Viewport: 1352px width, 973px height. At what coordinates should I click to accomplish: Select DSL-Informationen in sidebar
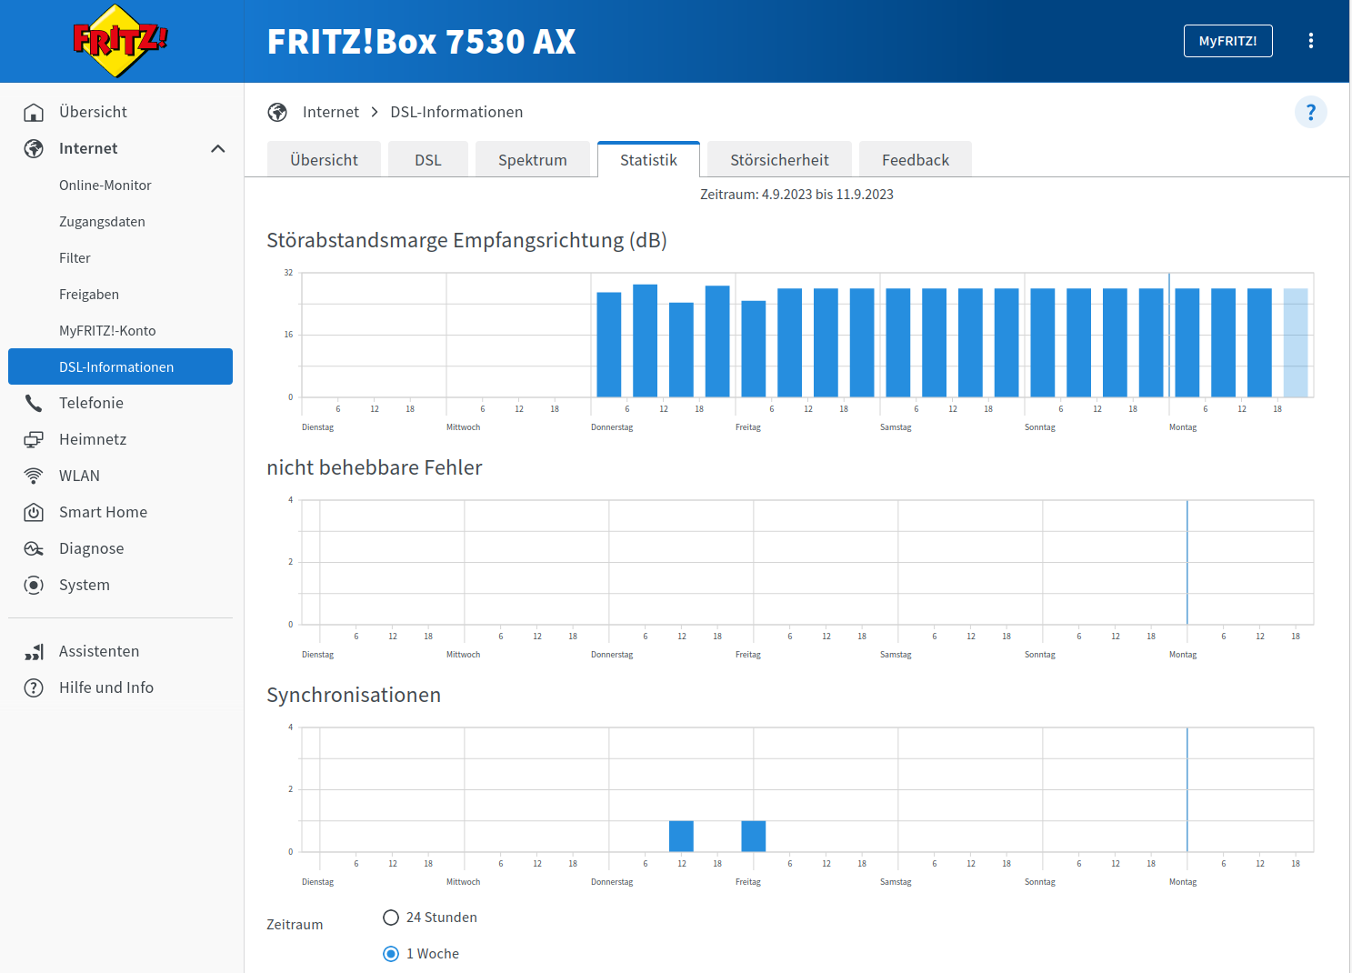120,366
